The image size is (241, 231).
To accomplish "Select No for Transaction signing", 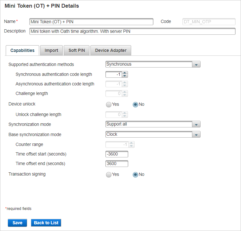I will (x=135, y=175).
